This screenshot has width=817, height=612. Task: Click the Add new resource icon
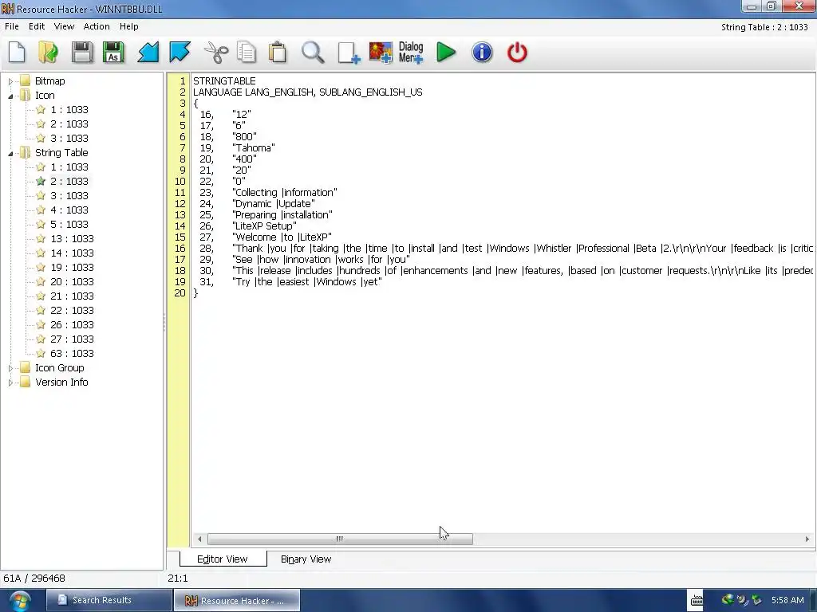point(349,53)
